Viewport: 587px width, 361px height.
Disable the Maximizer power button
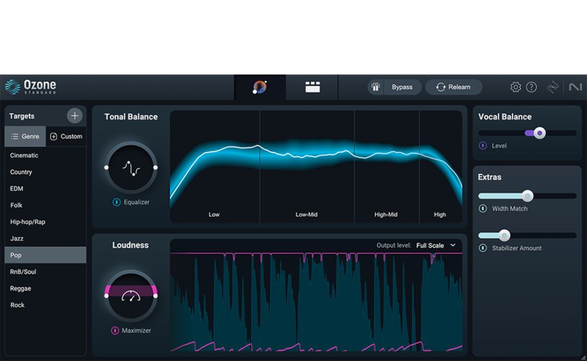pyautogui.click(x=115, y=331)
